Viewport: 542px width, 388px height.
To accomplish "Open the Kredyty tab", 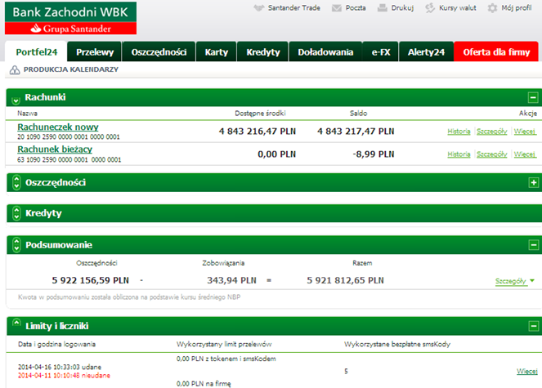I will click(262, 51).
